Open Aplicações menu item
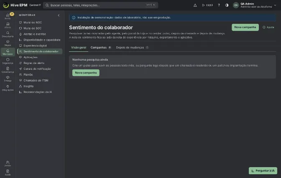 [x=40, y=57]
